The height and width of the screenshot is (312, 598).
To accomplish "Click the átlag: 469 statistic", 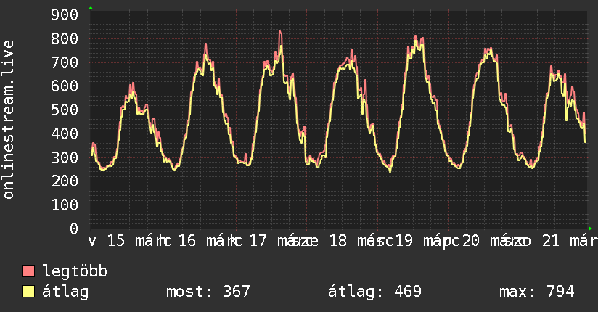I will (x=375, y=292).
